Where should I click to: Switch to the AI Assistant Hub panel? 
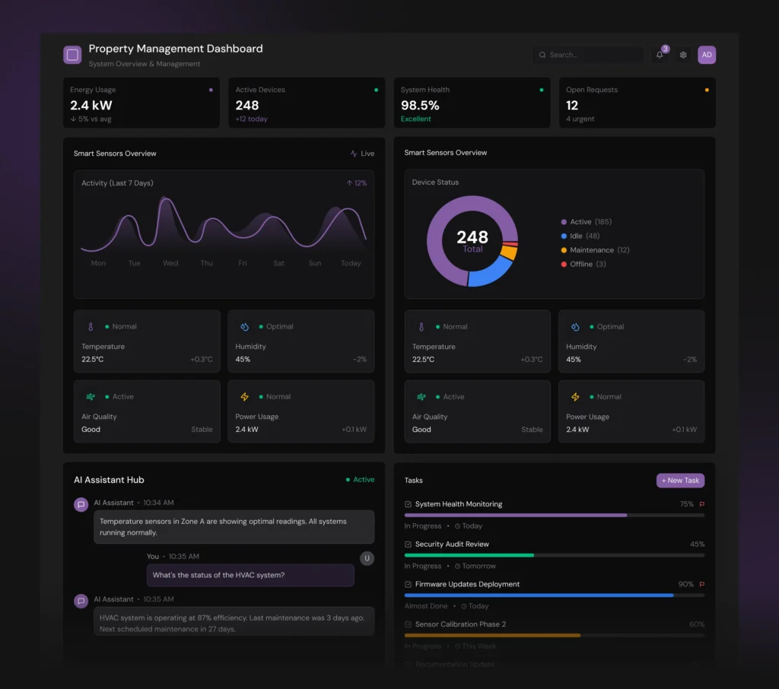click(x=109, y=480)
